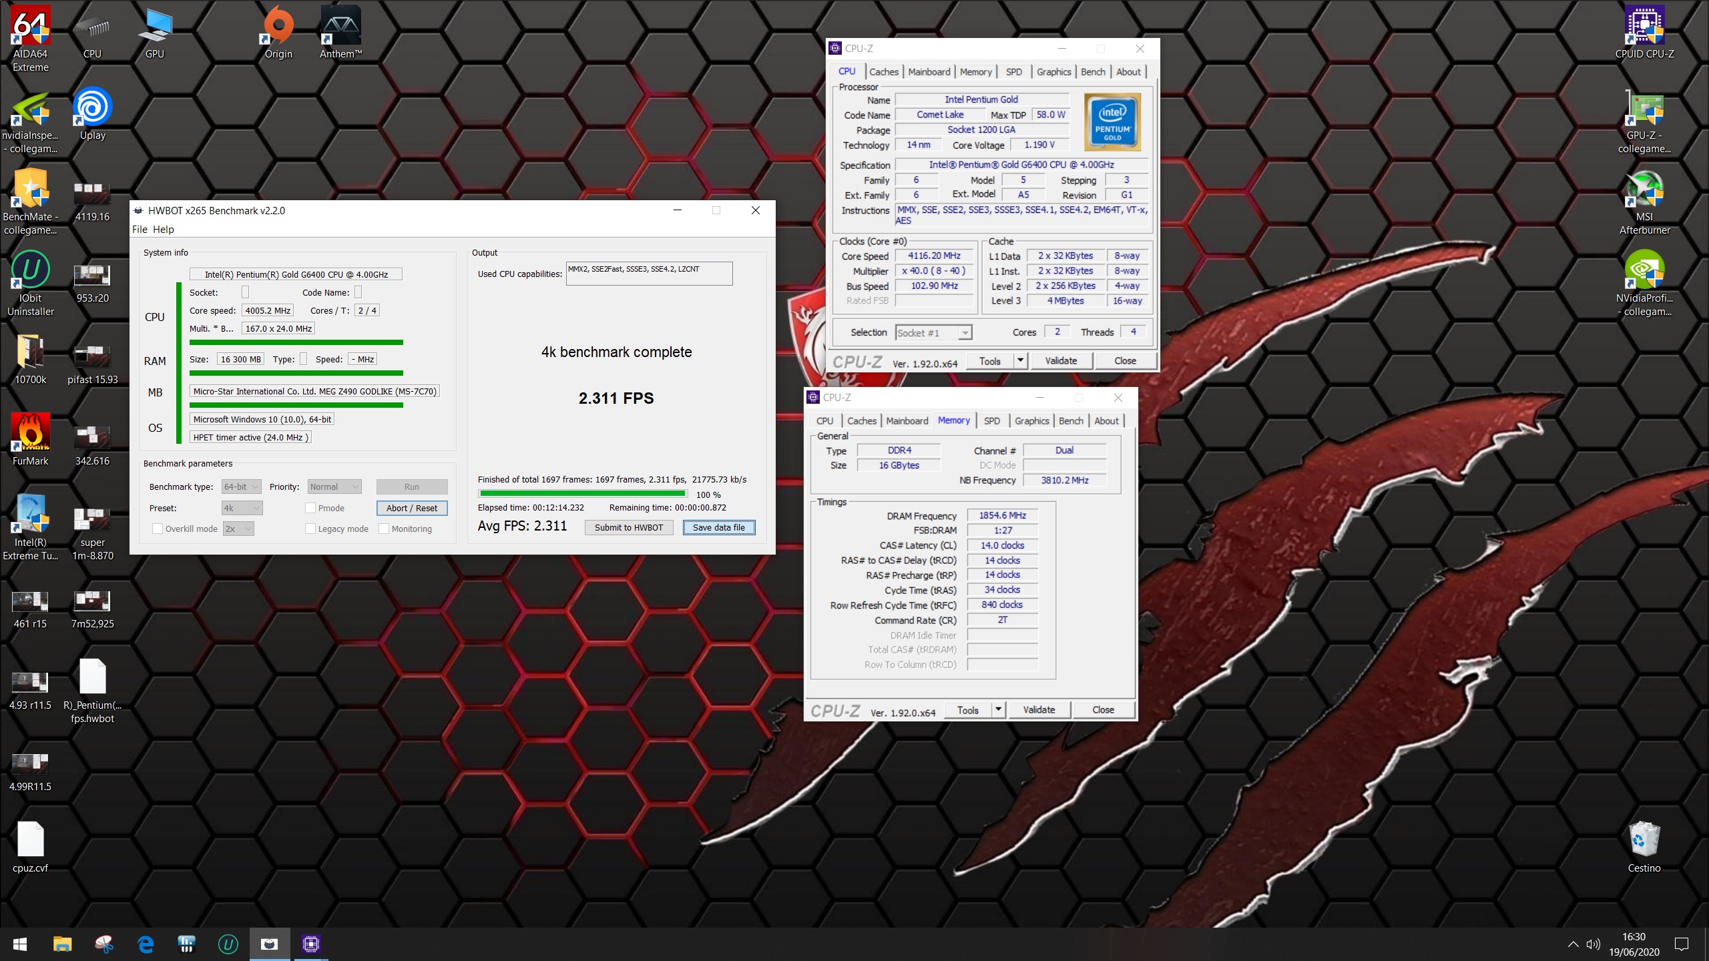The image size is (1709, 961).
Task: Switch to Graphics tab in lower CPU-Z
Action: coord(1032,421)
